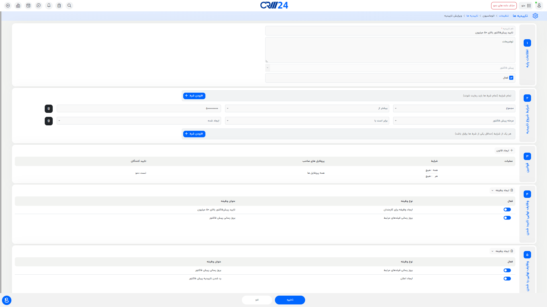Open the پیش فاکتور dropdown

point(390,68)
